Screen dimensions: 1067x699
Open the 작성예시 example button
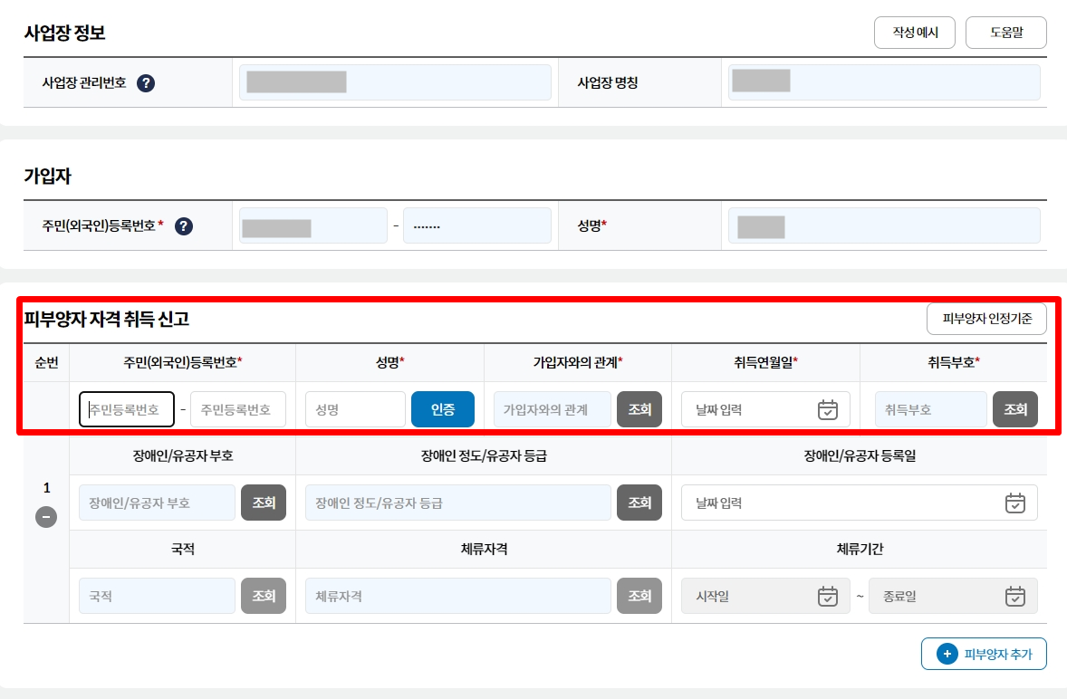pos(914,32)
